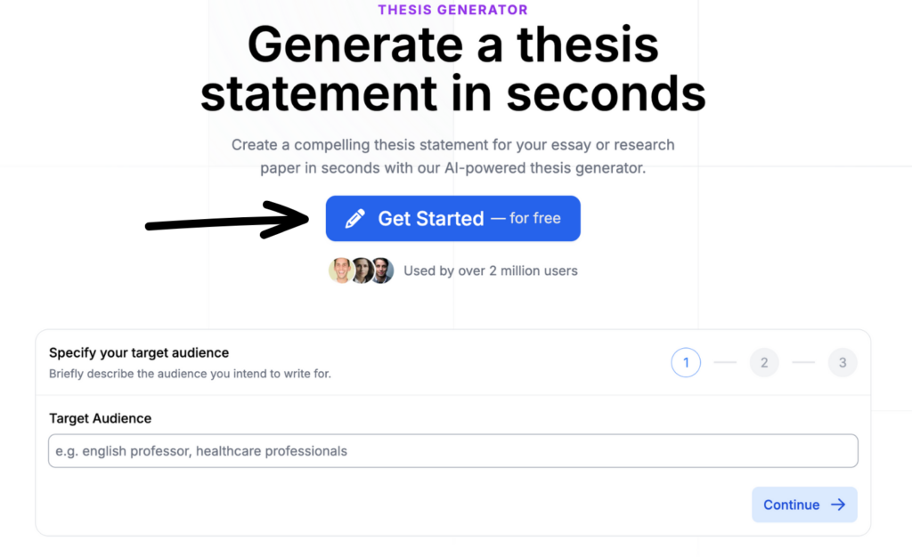This screenshot has height=557, width=912.
Task: Open the Get Started — for free button
Action: 452,218
